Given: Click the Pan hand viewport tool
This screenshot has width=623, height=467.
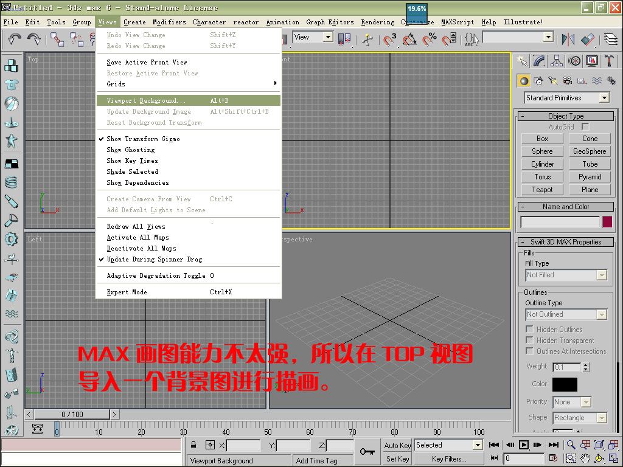Looking at the screenshot, I should coord(585,458).
